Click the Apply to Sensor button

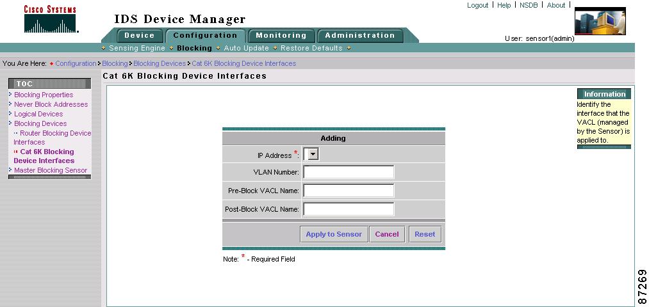coord(334,234)
